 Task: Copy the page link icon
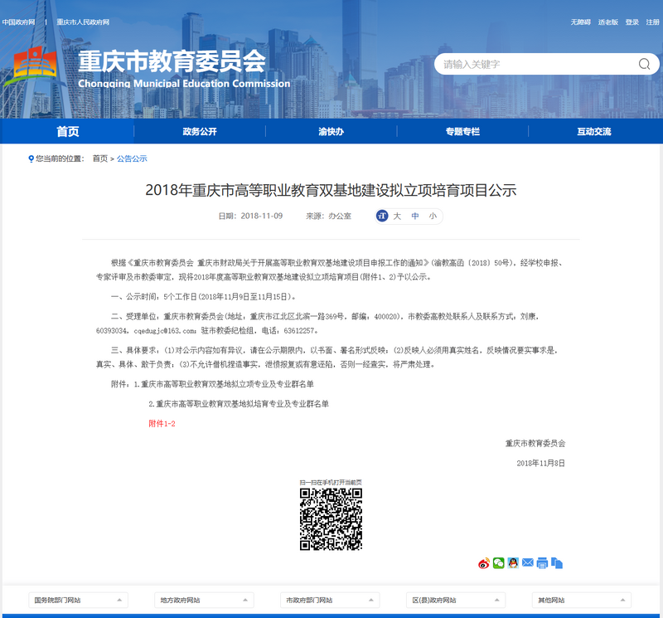(x=558, y=564)
